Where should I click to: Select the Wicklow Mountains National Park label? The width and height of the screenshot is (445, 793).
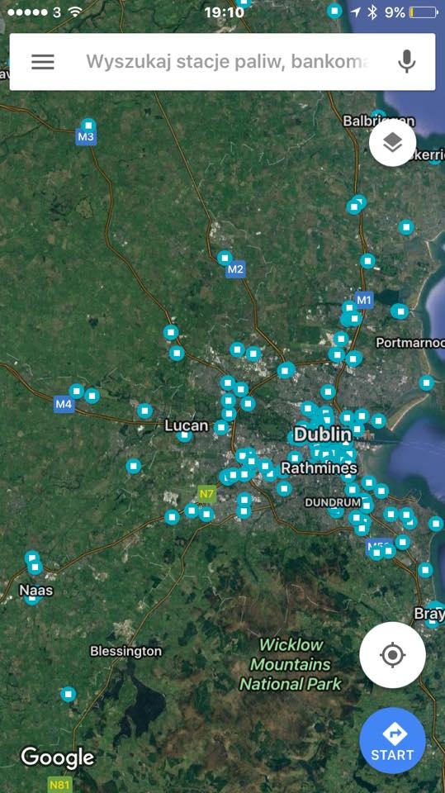[x=291, y=664]
